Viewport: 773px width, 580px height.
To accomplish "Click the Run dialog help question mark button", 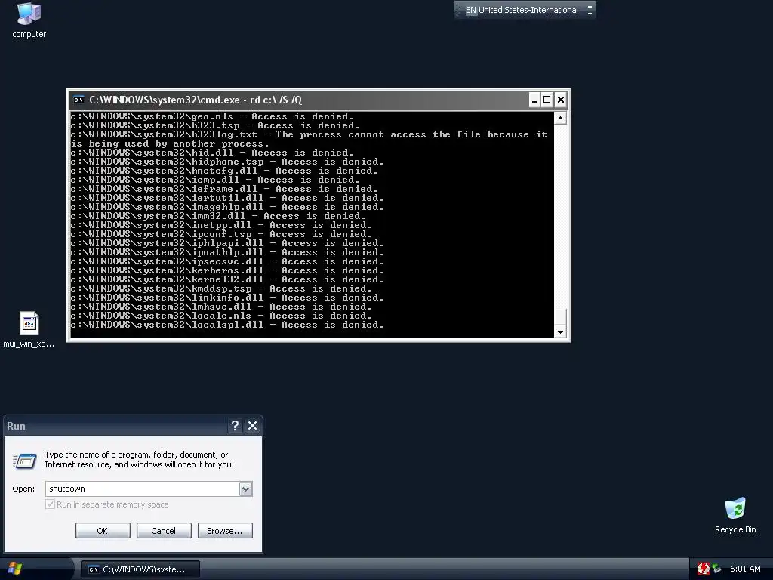I will click(x=235, y=426).
